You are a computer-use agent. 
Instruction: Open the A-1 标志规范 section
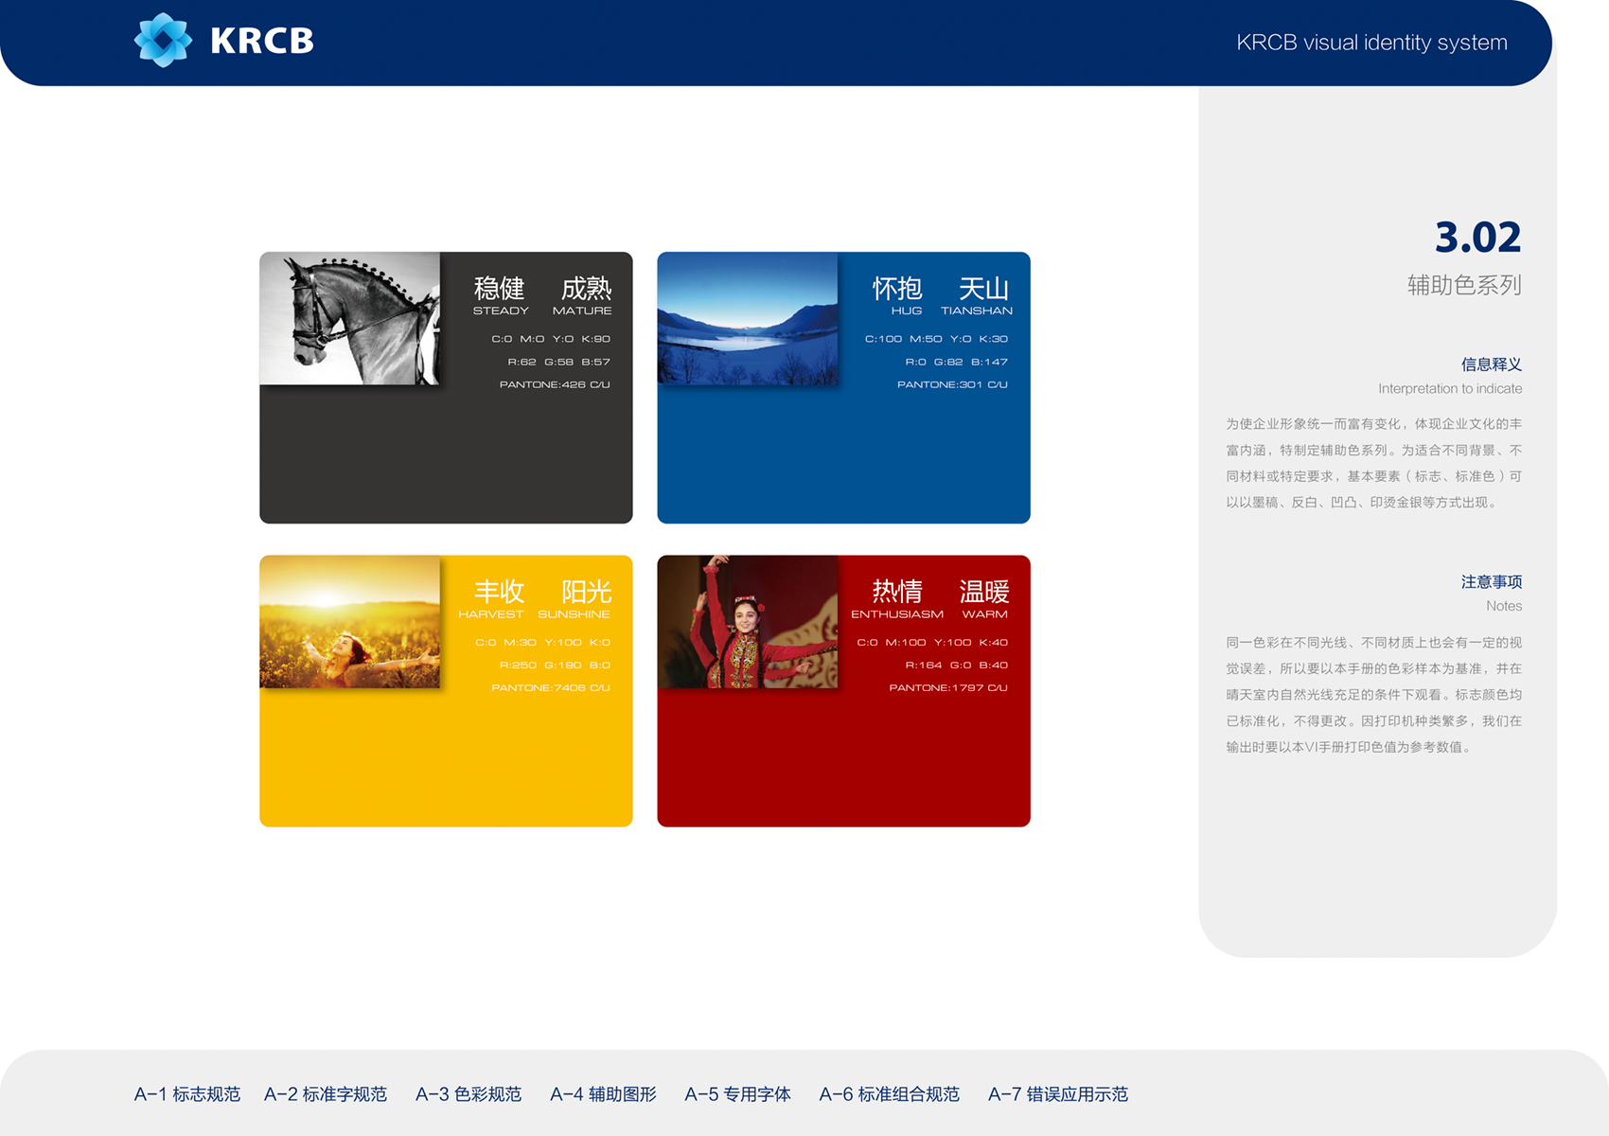[187, 1094]
